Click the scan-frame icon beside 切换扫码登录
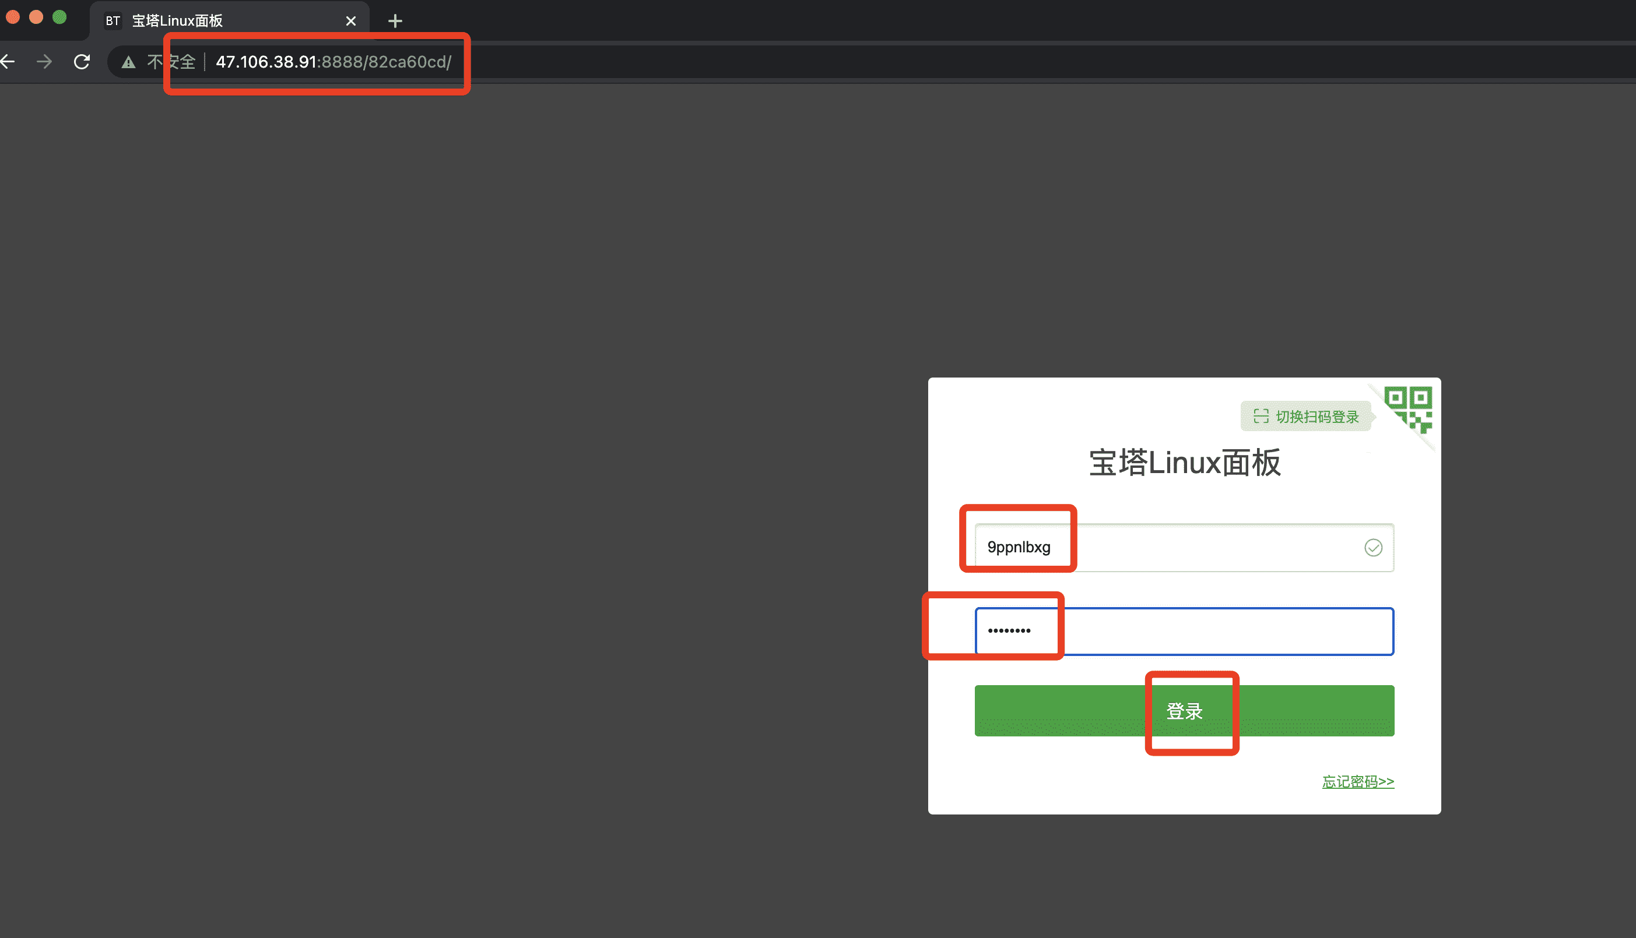Image resolution: width=1636 pixels, height=938 pixels. coord(1261,417)
